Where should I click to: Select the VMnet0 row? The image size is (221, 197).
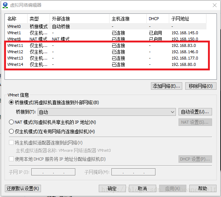click(x=107, y=26)
